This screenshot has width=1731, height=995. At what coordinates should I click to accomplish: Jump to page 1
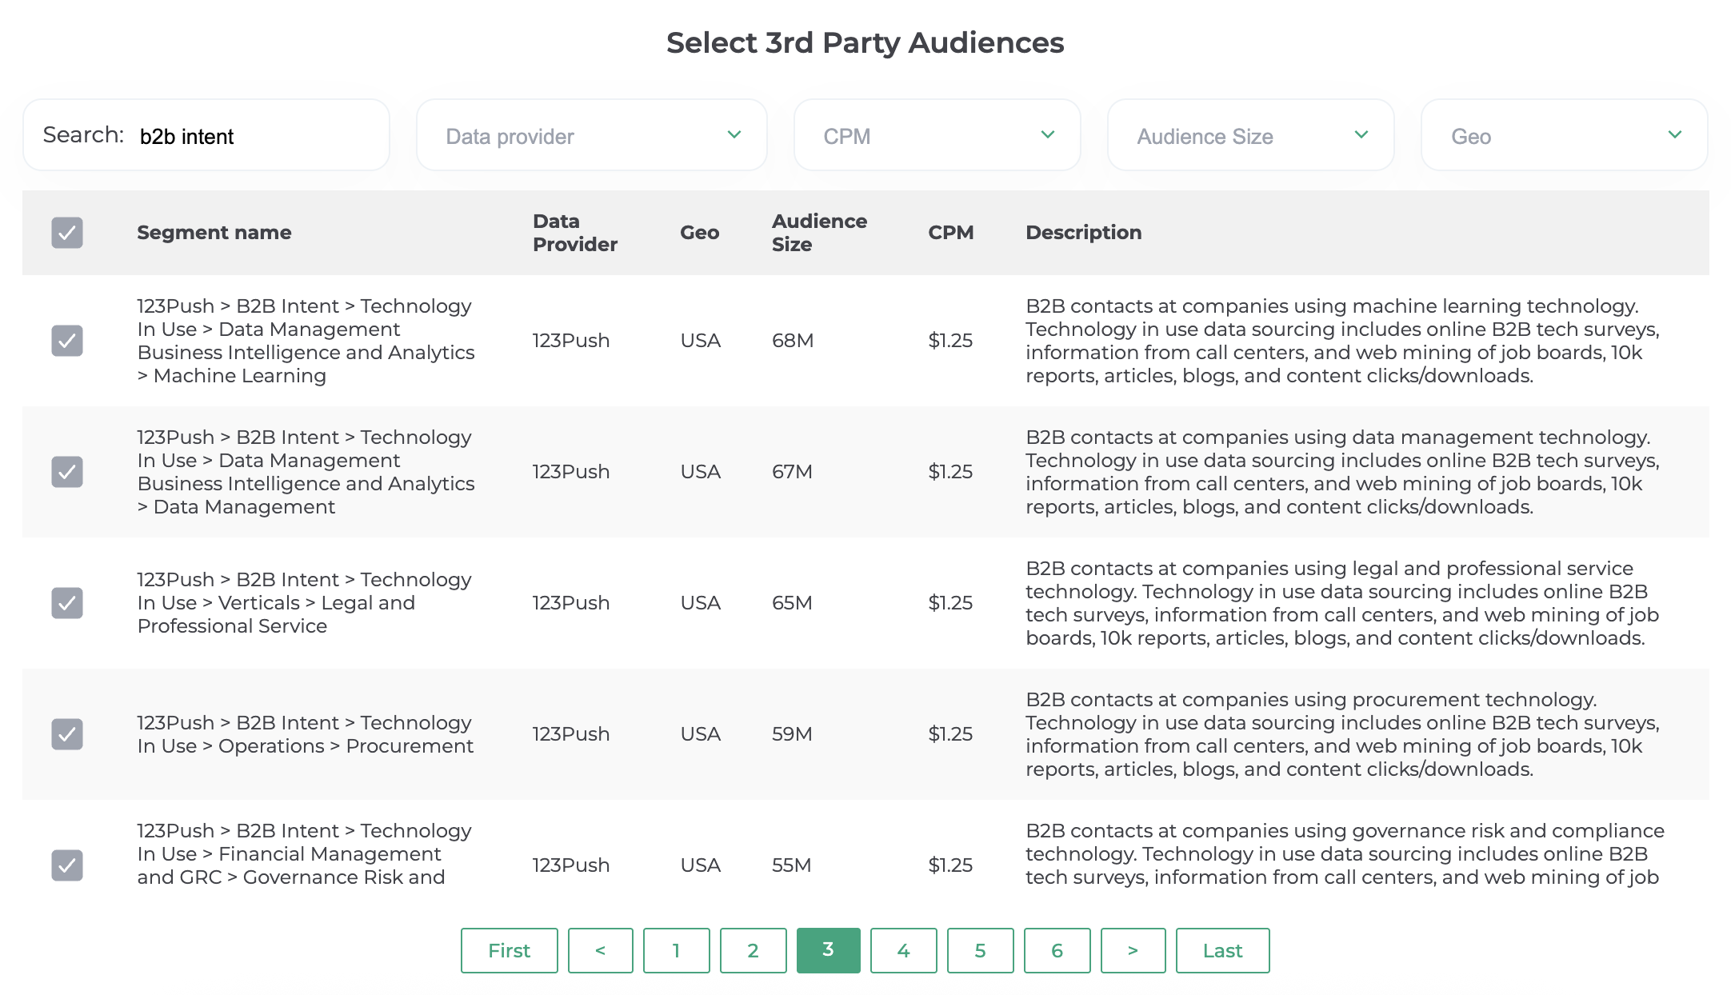[x=676, y=950]
